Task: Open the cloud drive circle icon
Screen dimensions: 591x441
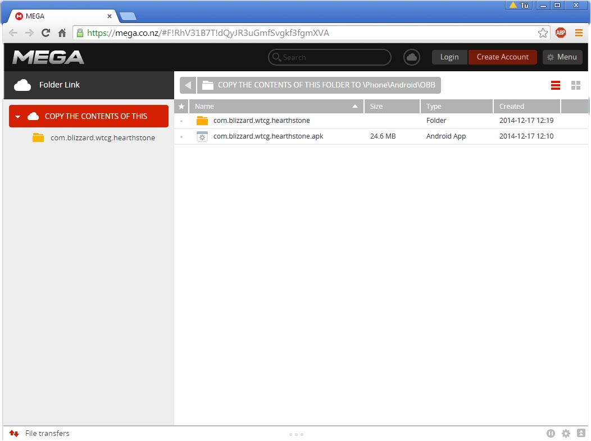Action: click(412, 57)
